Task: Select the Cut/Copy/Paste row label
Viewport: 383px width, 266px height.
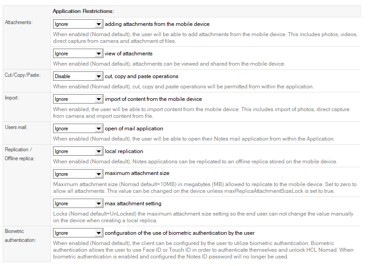Action: tap(22, 75)
